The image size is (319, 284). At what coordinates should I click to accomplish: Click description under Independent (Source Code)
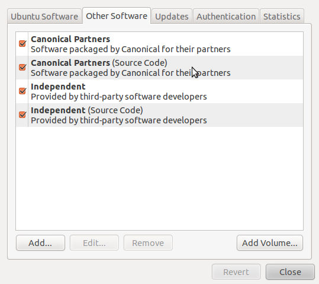pyautogui.click(x=119, y=120)
